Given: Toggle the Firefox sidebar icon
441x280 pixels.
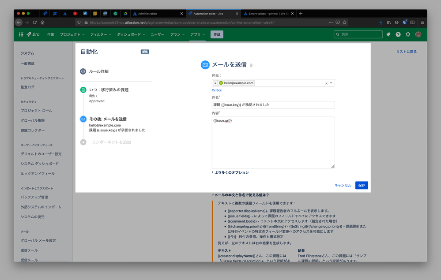Looking at the screenshot, I should click(x=413, y=22).
